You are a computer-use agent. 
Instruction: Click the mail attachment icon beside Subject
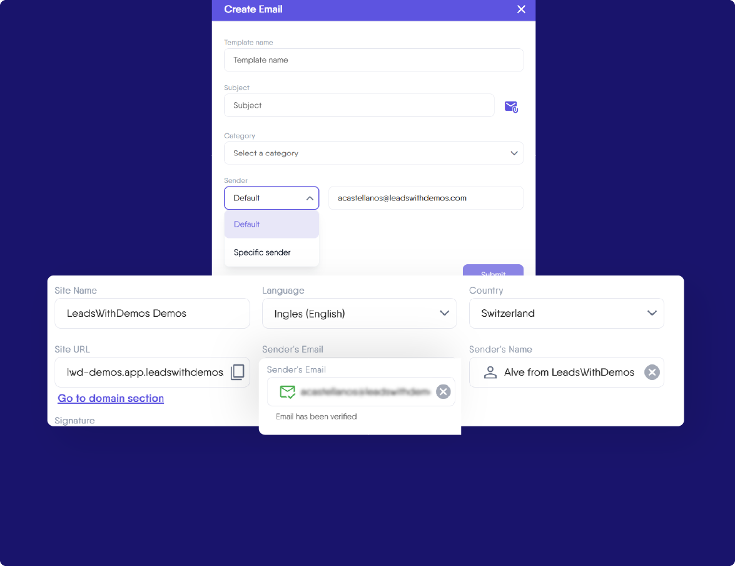click(510, 106)
